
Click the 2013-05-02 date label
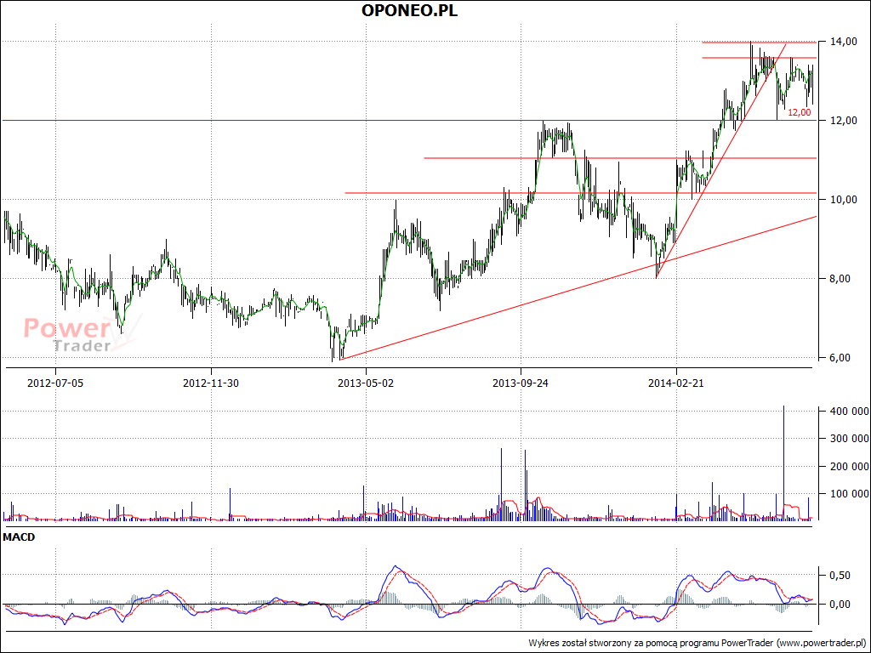click(x=366, y=383)
